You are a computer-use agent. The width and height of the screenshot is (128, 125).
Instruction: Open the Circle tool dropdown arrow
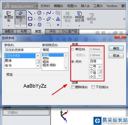click(x=44, y=13)
